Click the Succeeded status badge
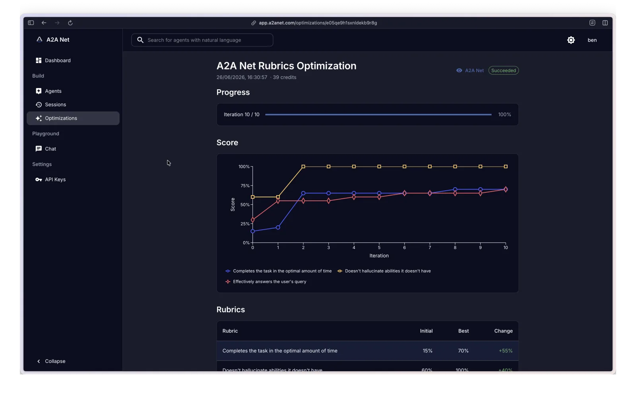The width and height of the screenshot is (636, 401). coord(504,71)
